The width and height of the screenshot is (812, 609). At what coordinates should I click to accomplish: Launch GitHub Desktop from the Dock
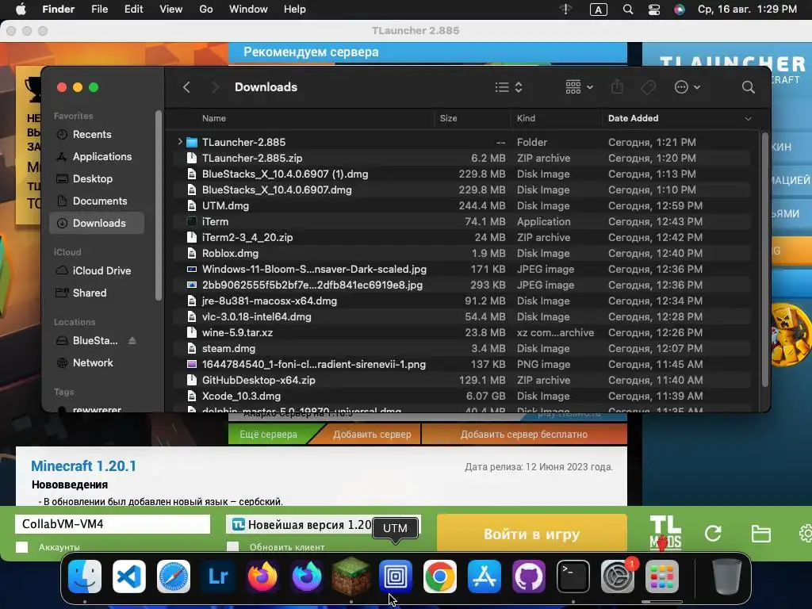click(529, 576)
